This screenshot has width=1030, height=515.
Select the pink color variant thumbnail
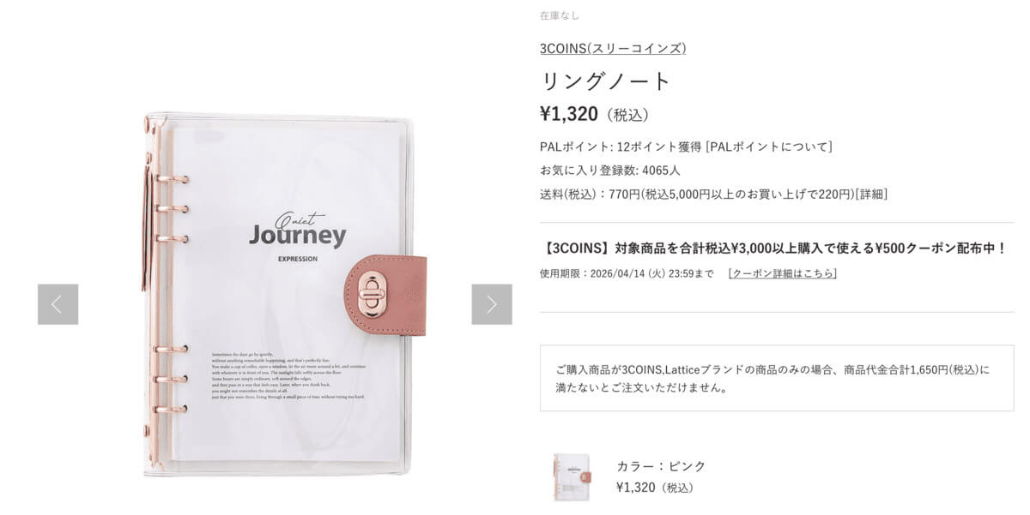[572, 476]
